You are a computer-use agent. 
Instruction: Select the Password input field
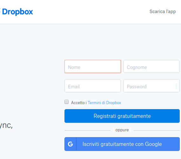click(151, 86)
